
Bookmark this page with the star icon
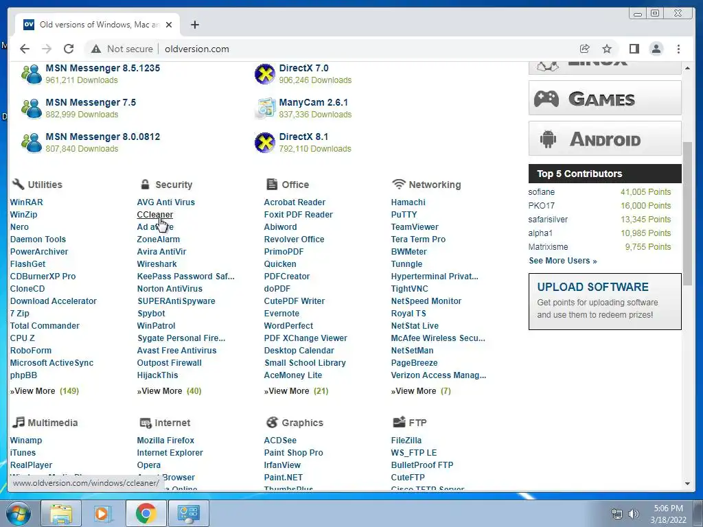[x=607, y=49]
